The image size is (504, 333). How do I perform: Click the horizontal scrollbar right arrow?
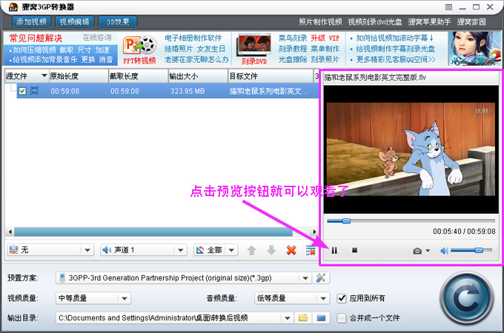tap(314, 232)
